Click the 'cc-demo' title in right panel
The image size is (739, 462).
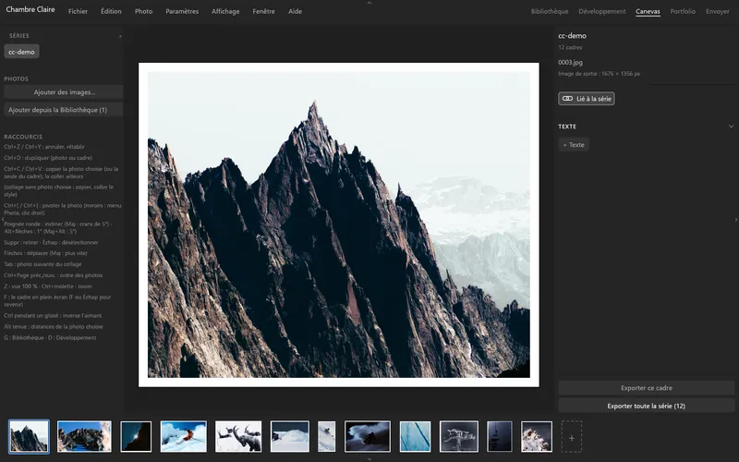(x=572, y=36)
